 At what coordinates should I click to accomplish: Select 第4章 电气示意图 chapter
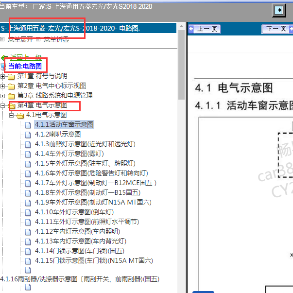click(42, 105)
